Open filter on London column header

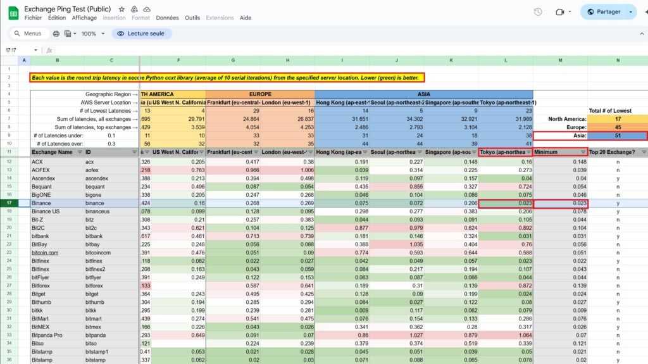(310, 152)
